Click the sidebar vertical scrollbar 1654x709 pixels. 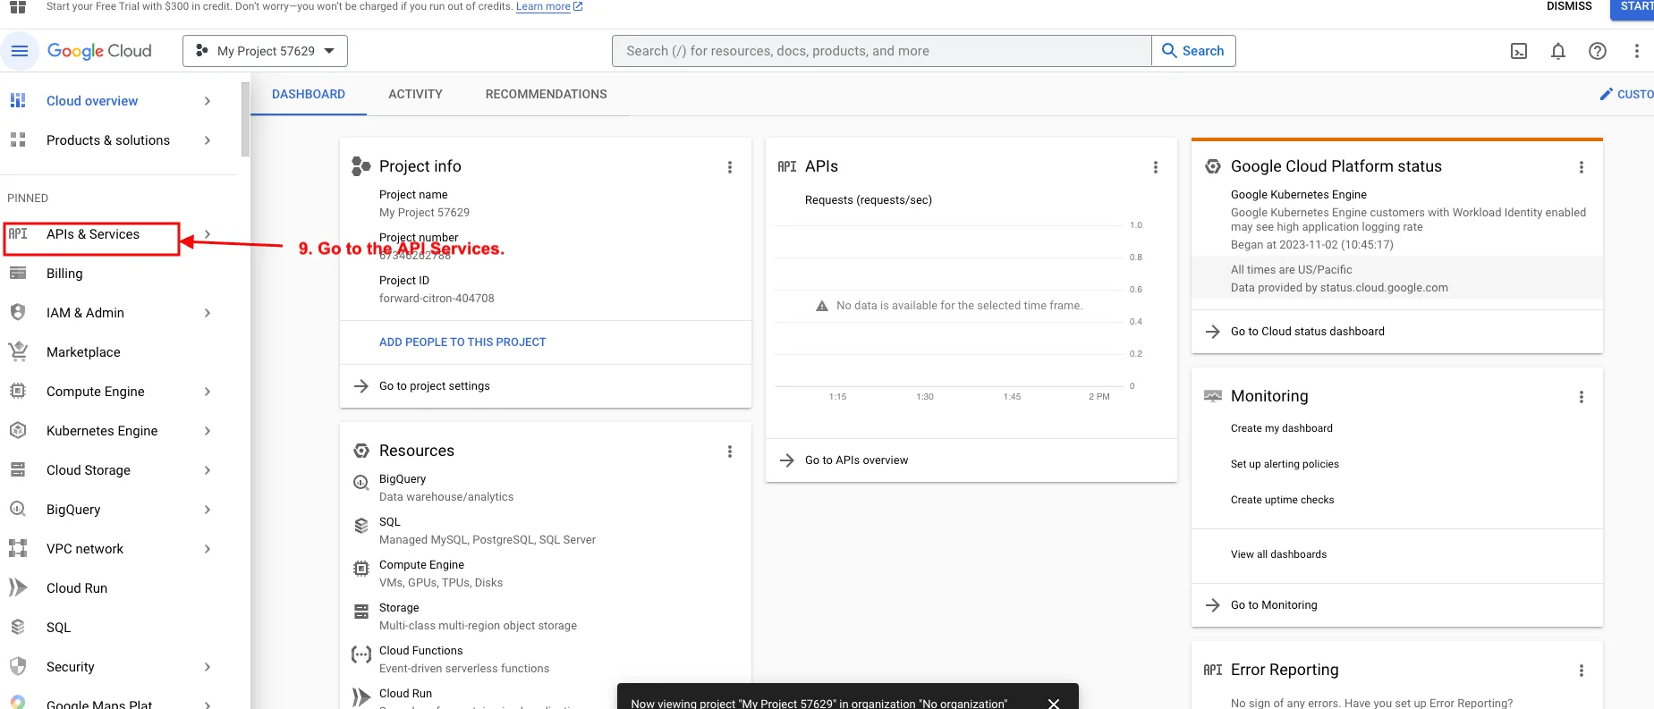245,120
